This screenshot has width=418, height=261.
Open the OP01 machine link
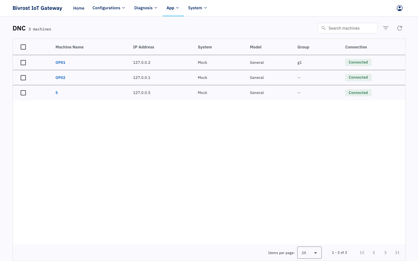(60, 63)
